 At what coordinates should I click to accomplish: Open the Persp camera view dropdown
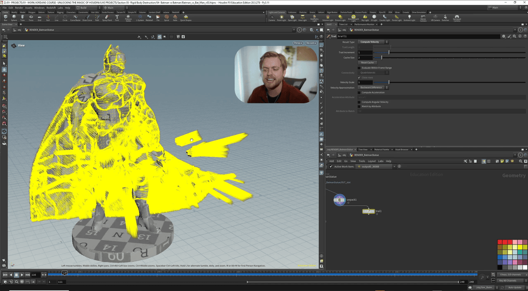click(x=298, y=43)
